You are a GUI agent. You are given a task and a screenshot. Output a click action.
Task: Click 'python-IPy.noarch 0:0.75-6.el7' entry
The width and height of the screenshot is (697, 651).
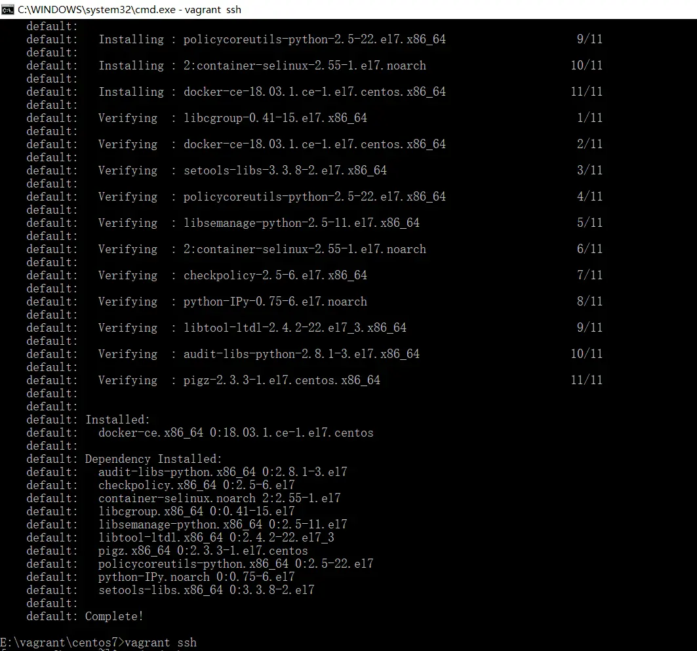point(197,577)
